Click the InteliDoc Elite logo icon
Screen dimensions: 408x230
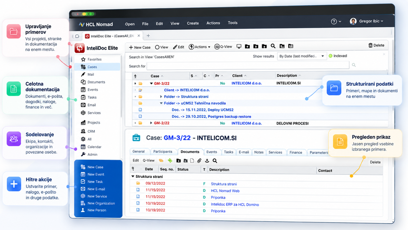tap(80, 48)
